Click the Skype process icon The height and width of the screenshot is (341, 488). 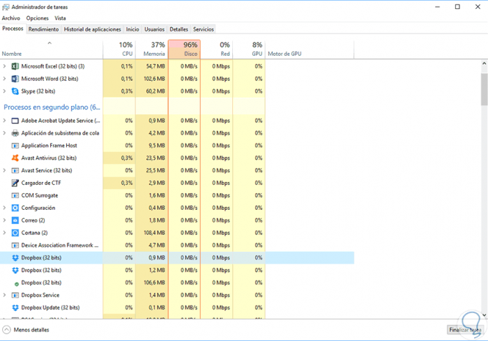click(x=15, y=91)
